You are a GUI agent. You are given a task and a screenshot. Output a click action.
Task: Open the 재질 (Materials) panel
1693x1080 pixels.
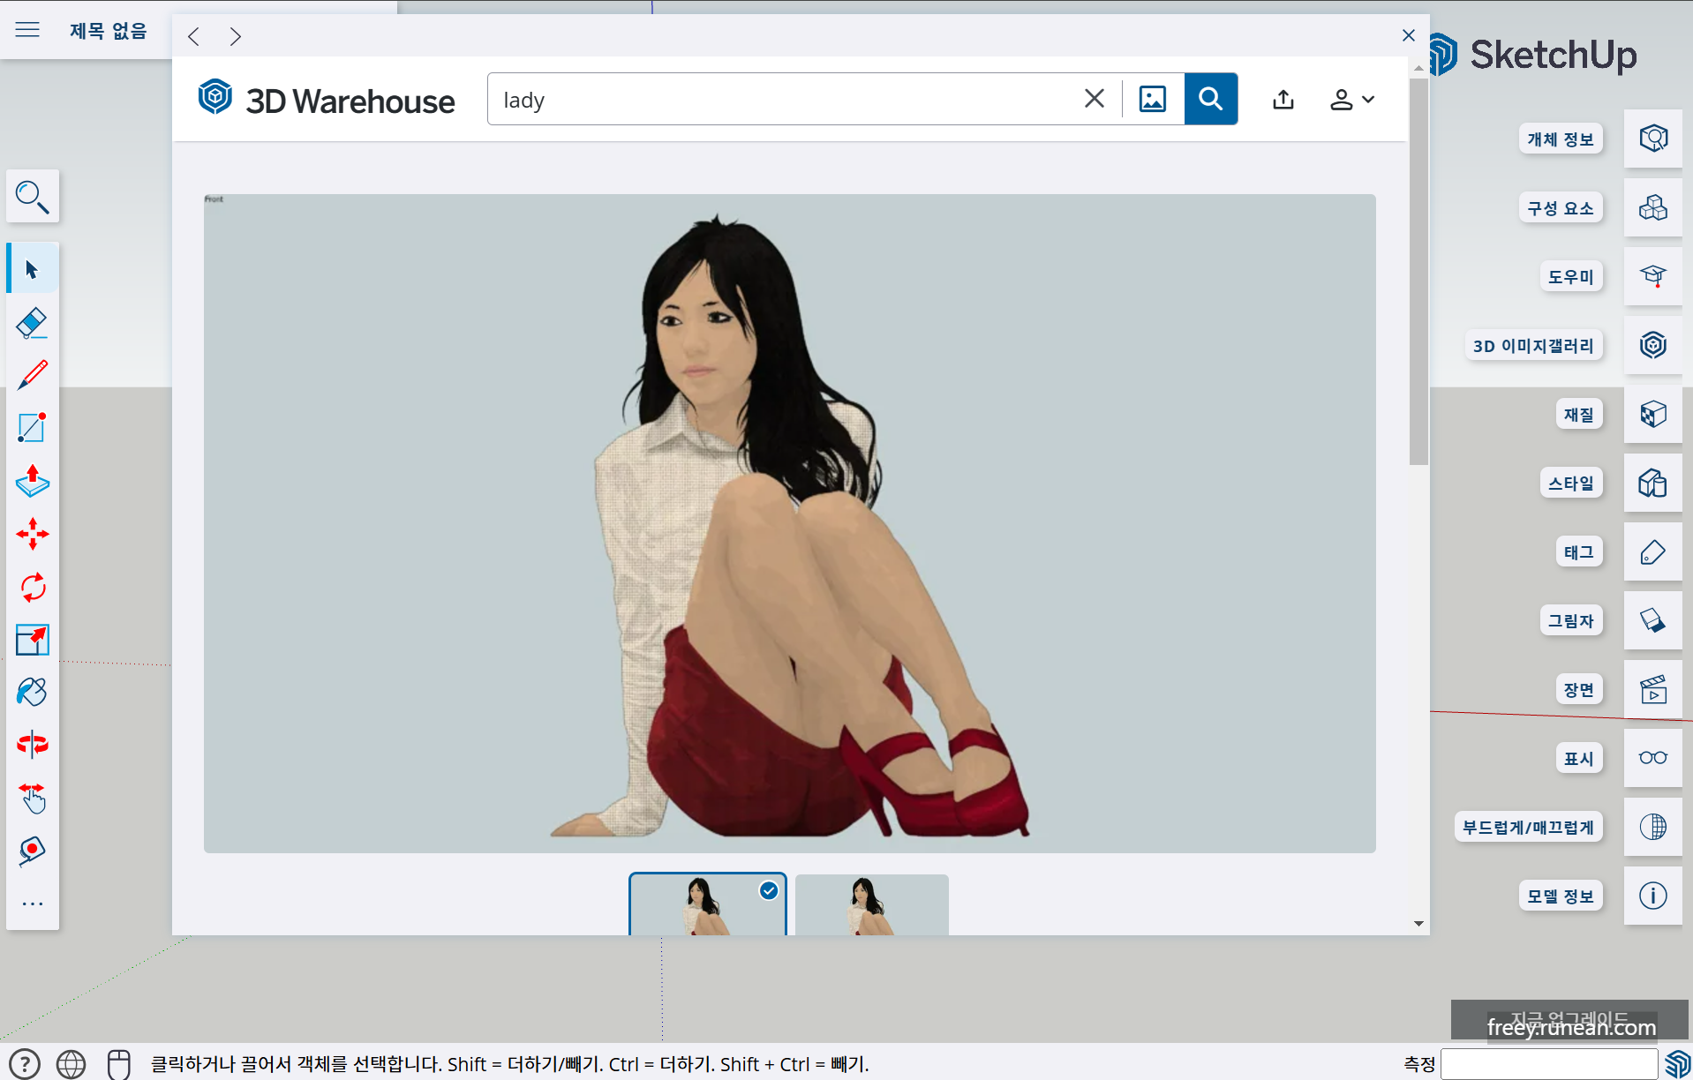(1653, 415)
